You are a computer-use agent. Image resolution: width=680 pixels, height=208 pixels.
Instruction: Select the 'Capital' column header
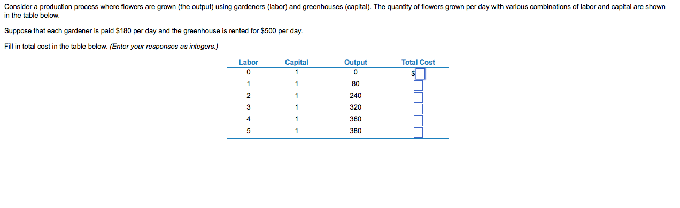click(x=297, y=63)
